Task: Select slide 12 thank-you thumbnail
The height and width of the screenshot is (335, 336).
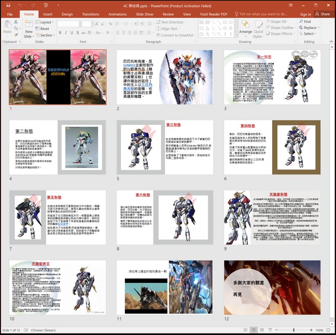Action: click(272, 288)
